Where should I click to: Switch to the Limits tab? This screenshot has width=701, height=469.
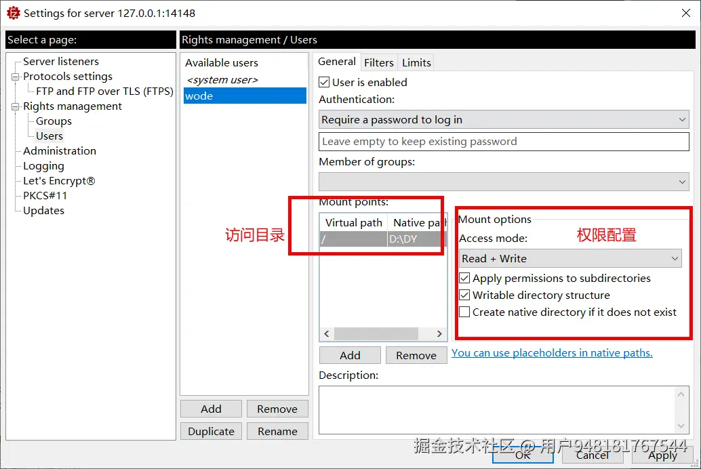click(416, 62)
